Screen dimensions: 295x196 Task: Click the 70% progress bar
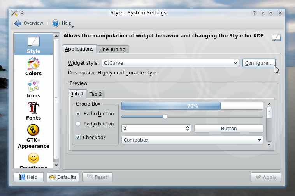192,106
